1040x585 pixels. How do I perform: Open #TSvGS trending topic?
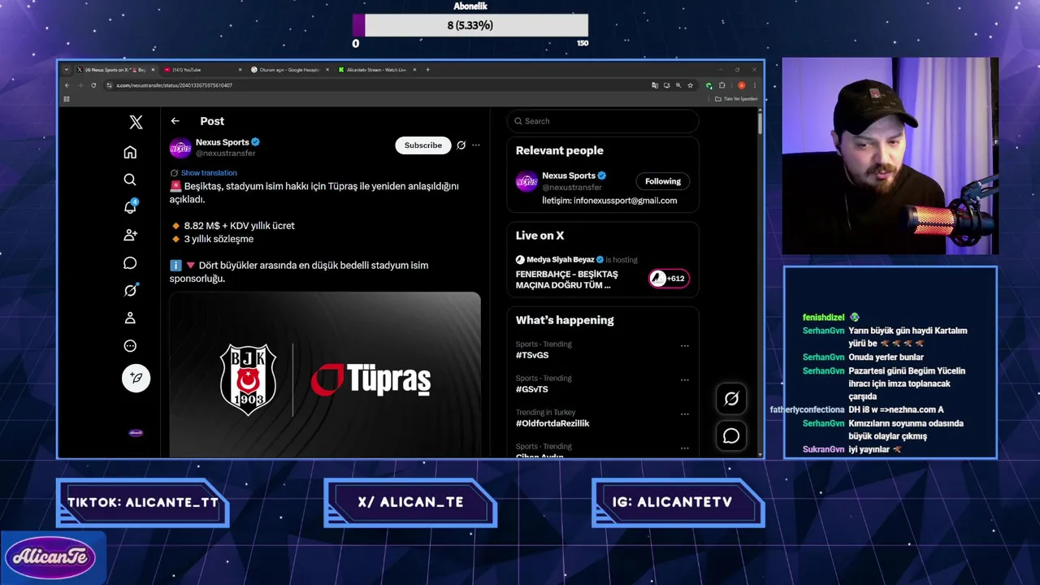(532, 355)
